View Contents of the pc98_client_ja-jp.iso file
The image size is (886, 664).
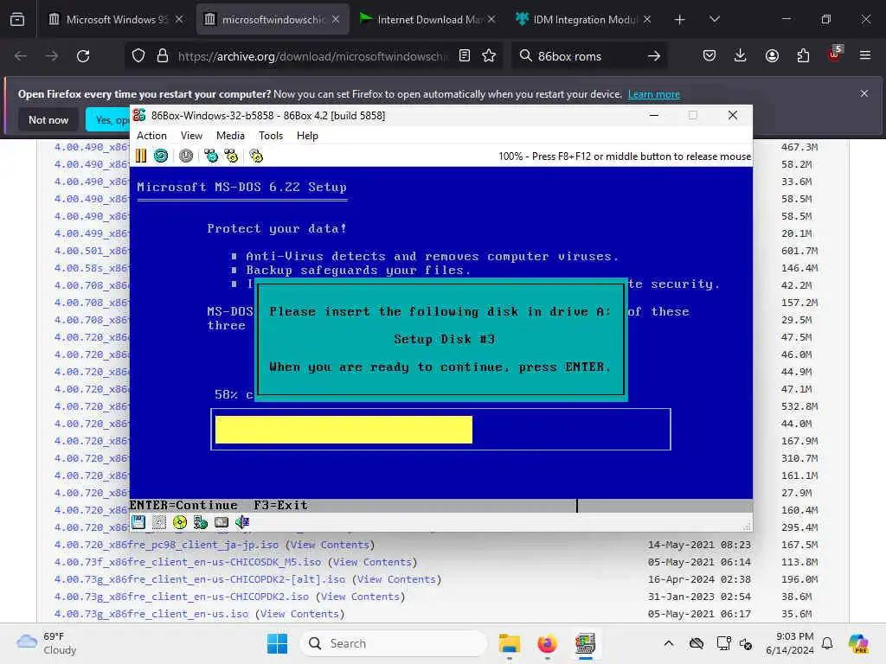[x=330, y=545]
